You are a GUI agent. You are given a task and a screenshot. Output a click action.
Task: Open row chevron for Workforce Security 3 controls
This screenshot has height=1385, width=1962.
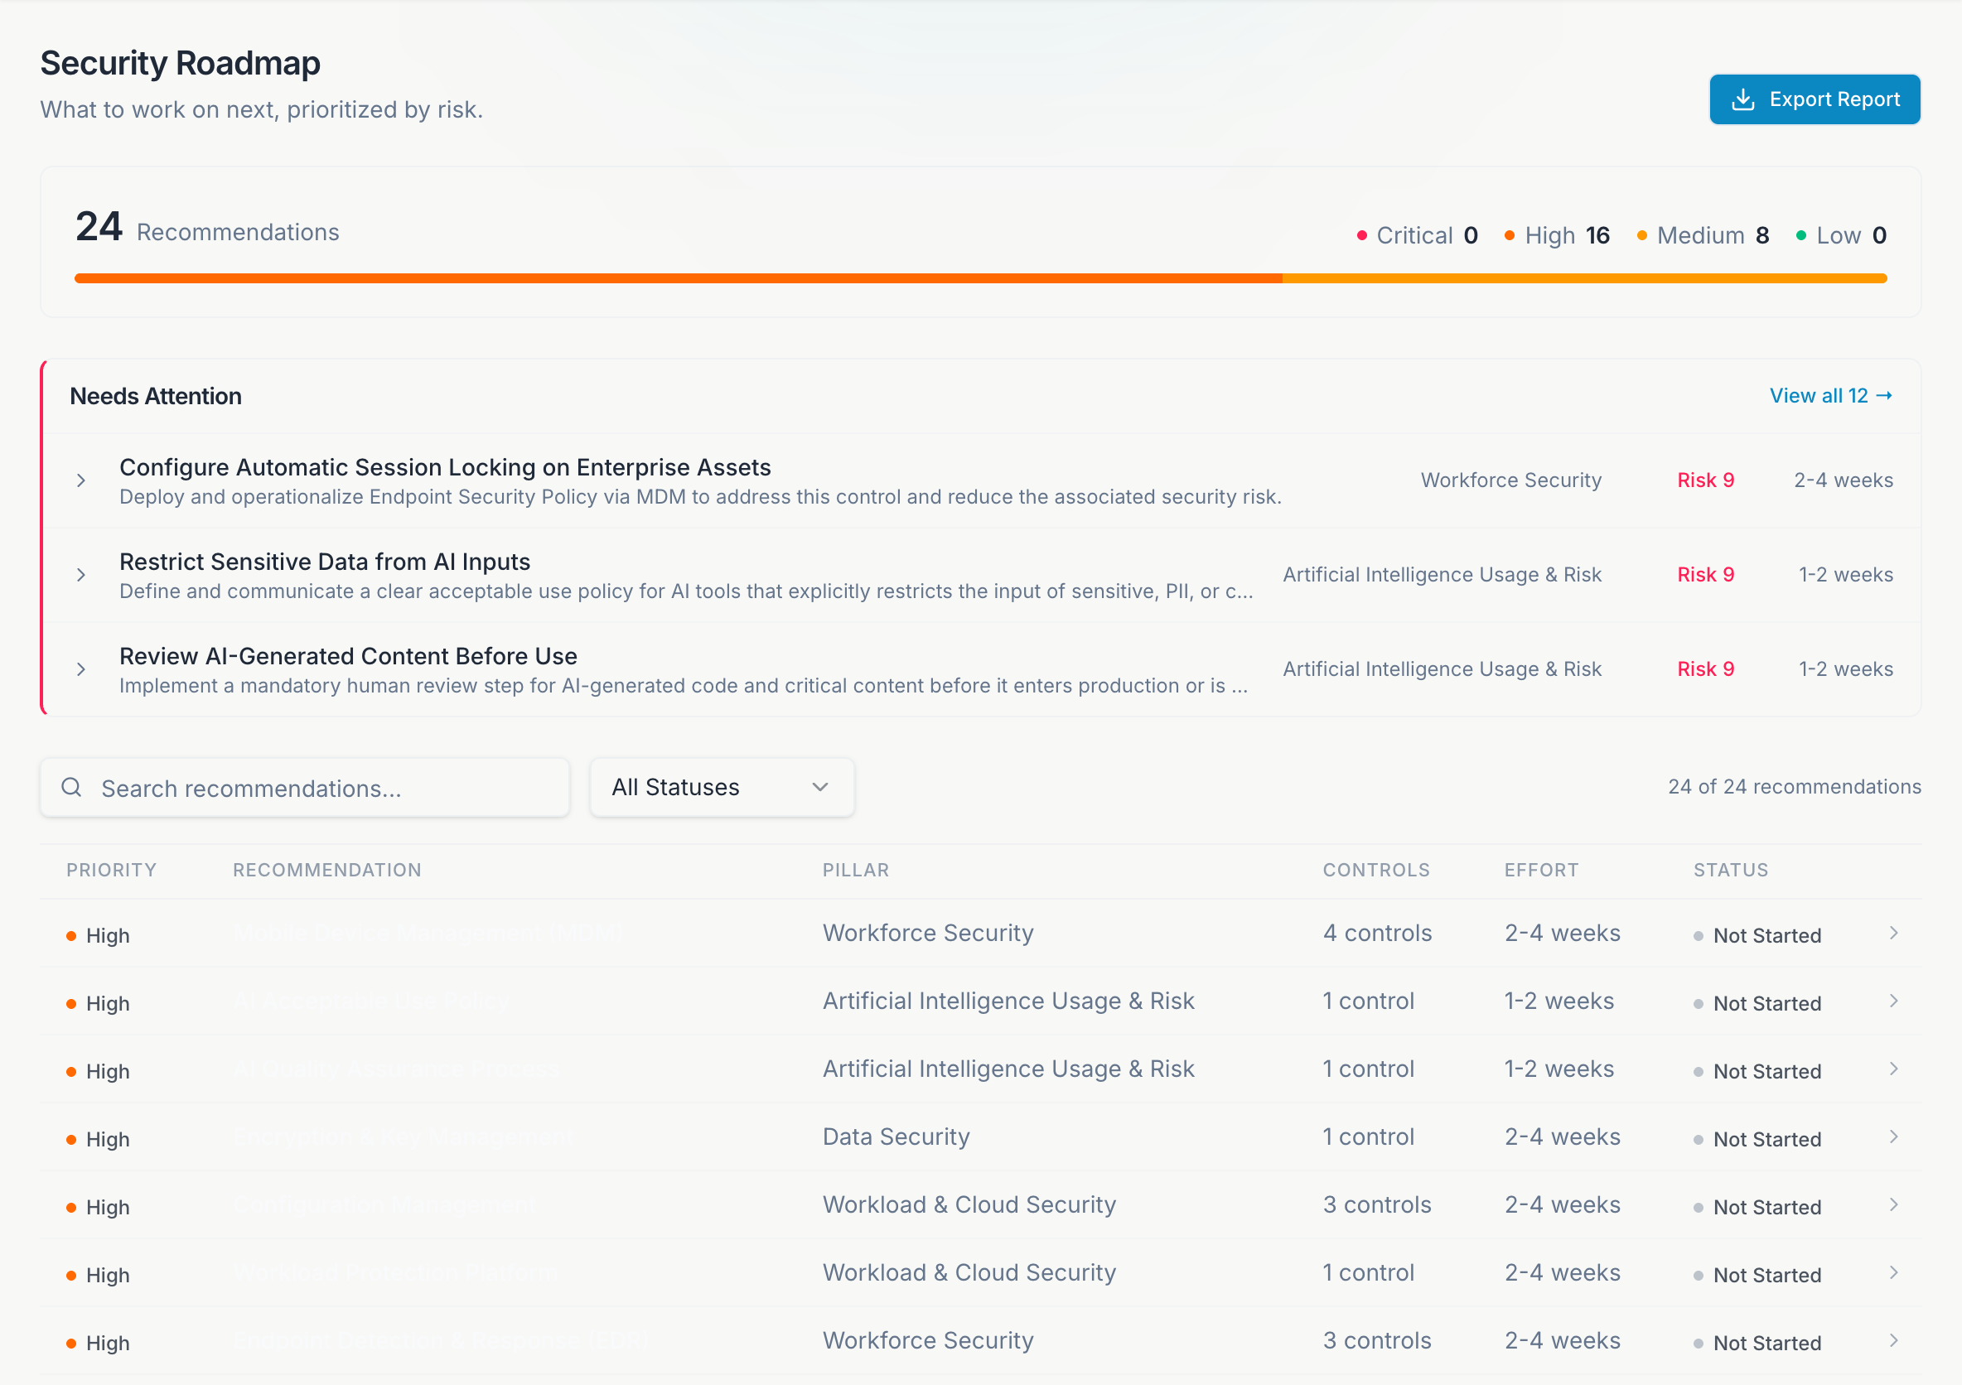coord(1893,1340)
